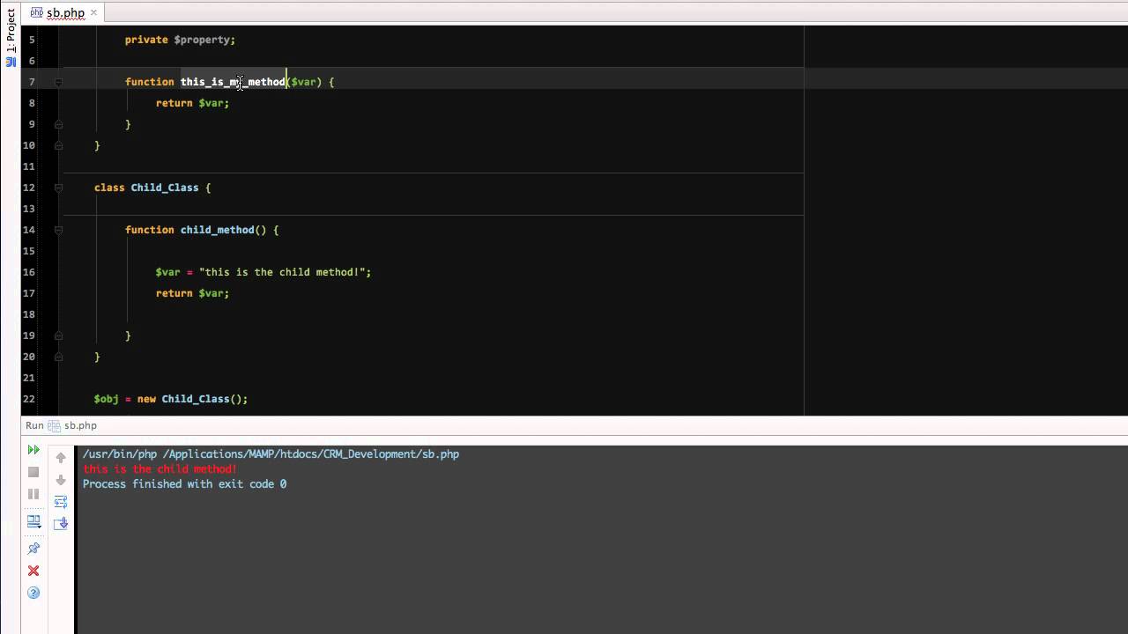Image resolution: width=1128 pixels, height=634 pixels.
Task: Click the Run panel title label
Action: pos(34,425)
